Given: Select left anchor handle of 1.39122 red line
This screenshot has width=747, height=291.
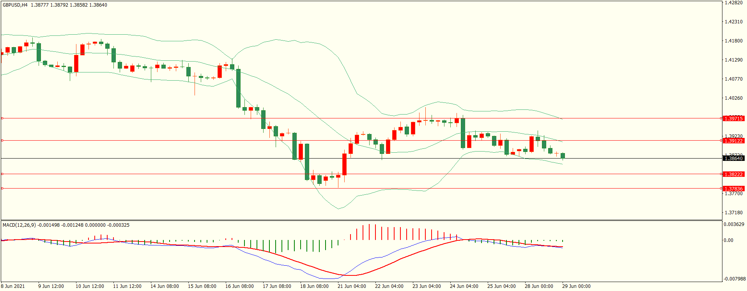Looking at the screenshot, I should click(2, 141).
